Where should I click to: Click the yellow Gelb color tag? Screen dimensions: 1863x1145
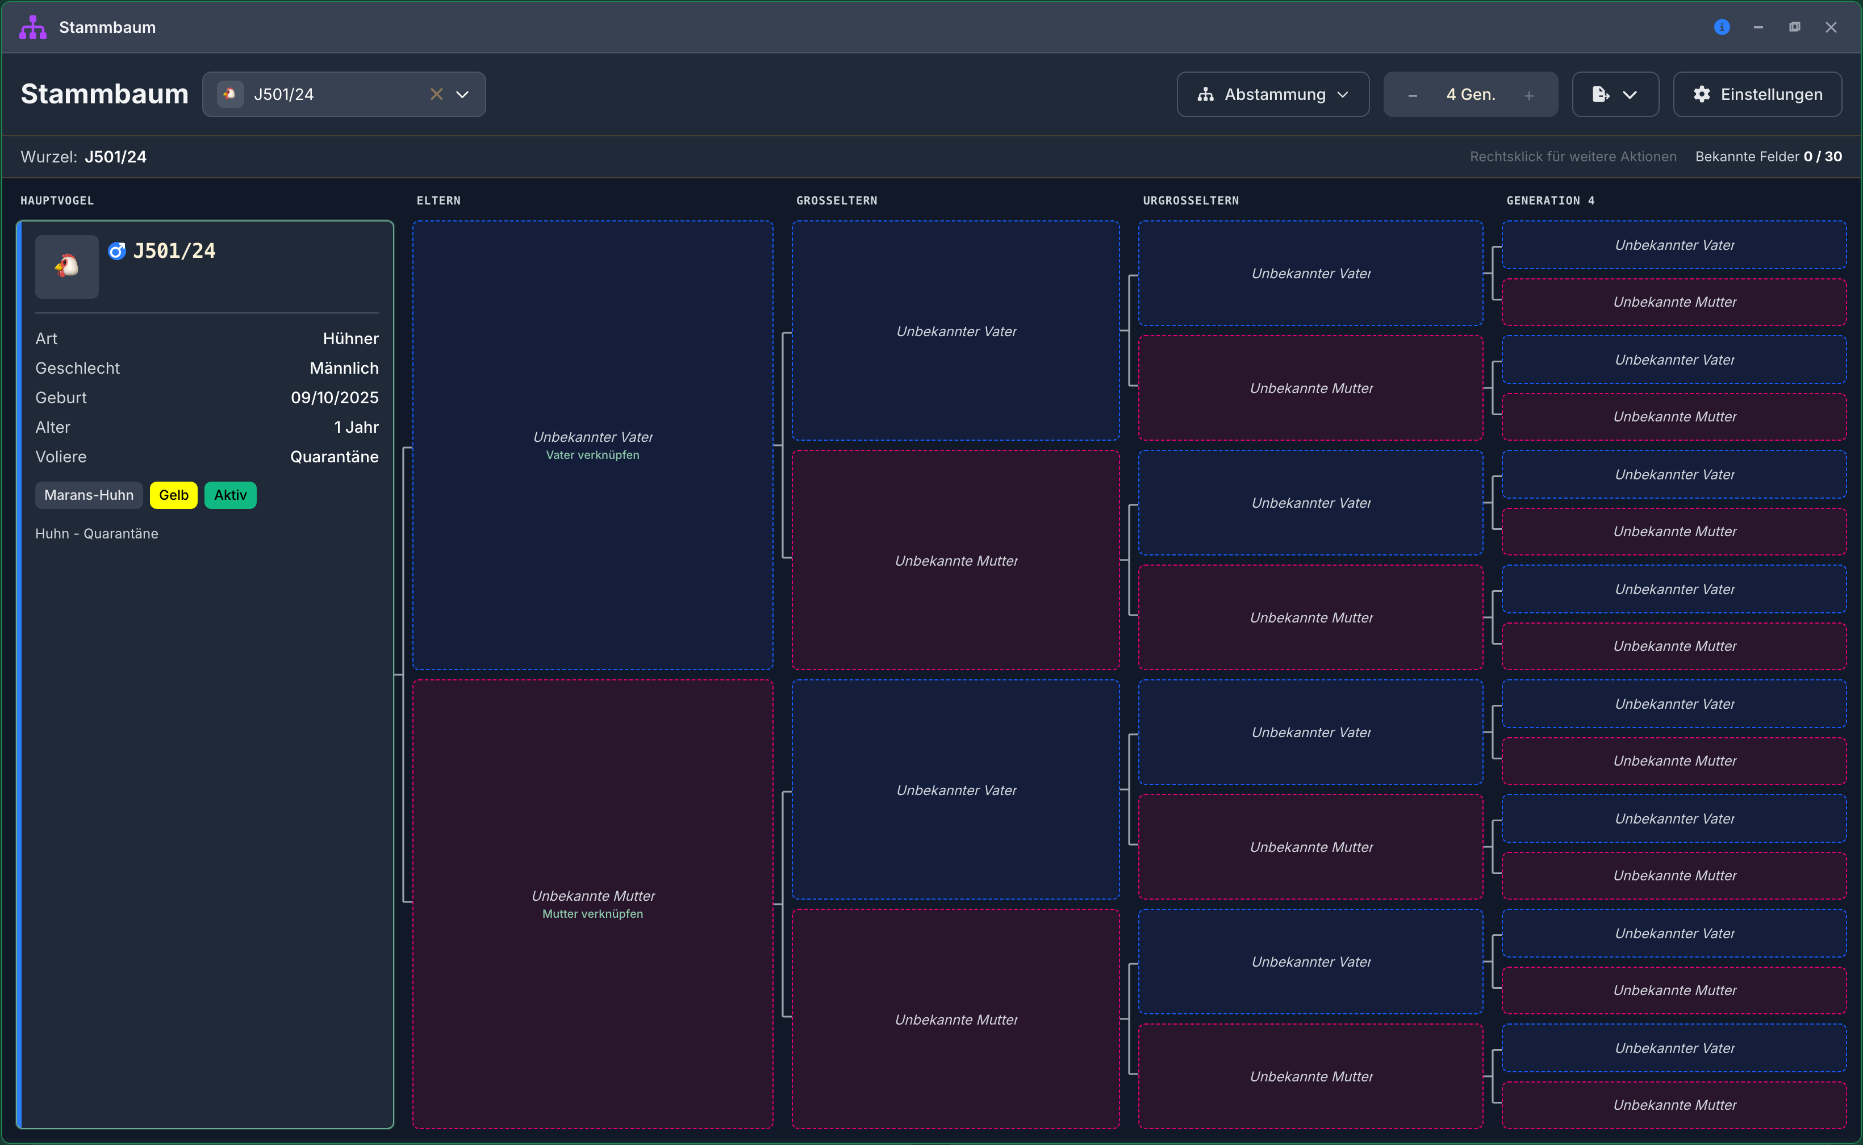pos(173,495)
